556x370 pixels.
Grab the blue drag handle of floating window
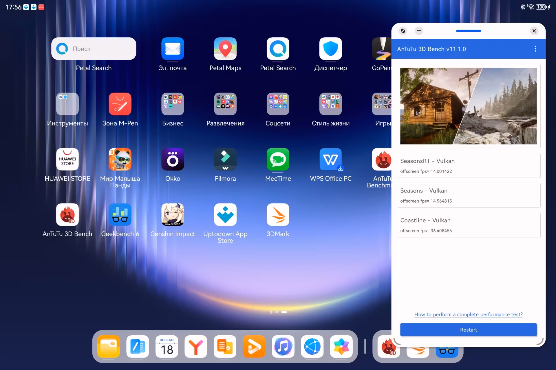pos(468,31)
